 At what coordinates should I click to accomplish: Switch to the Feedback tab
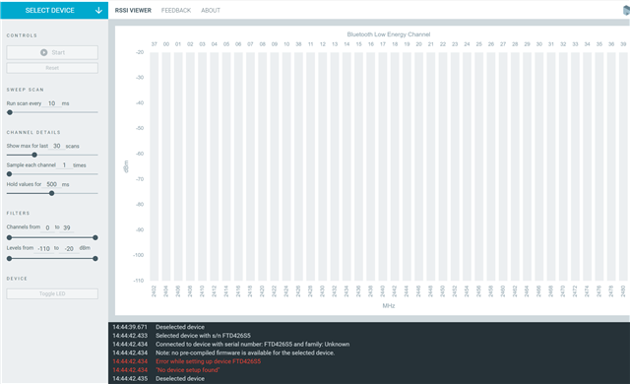tap(176, 11)
